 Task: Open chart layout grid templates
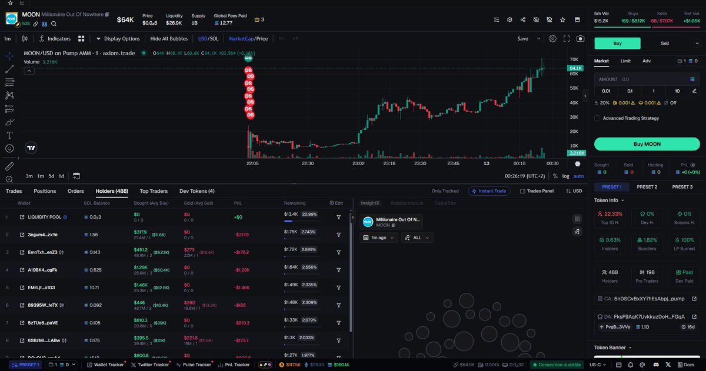(x=81, y=39)
